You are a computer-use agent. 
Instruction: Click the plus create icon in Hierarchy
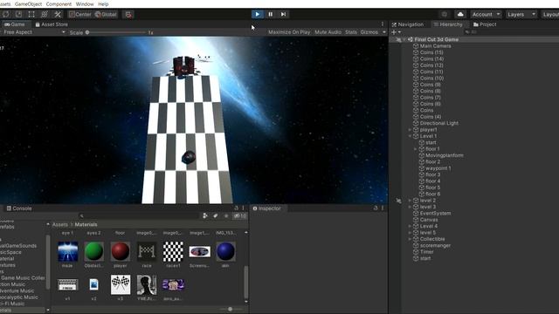394,32
